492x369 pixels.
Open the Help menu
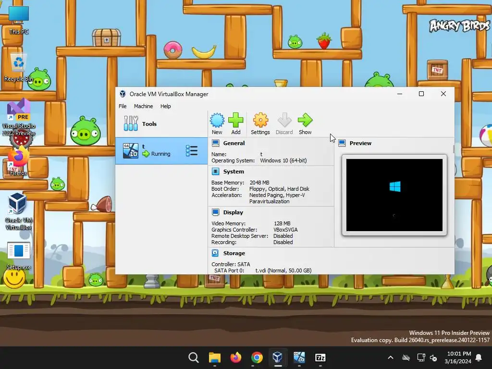[165, 106]
